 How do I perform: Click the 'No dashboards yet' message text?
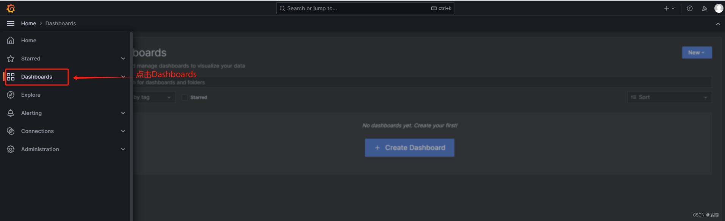(x=410, y=125)
